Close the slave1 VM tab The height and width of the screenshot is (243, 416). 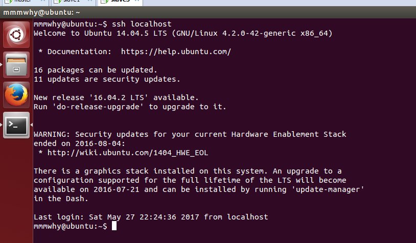click(x=91, y=2)
